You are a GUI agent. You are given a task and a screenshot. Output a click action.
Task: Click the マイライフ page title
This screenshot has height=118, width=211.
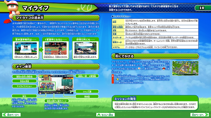36,8
